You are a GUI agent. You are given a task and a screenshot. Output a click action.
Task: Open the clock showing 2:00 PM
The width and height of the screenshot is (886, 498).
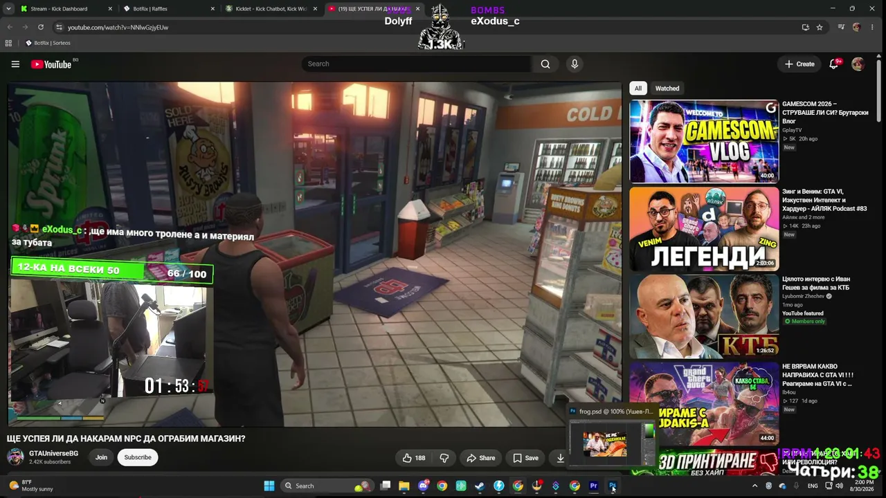click(864, 486)
